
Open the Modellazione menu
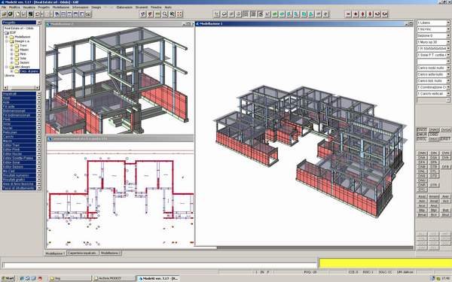coord(61,8)
